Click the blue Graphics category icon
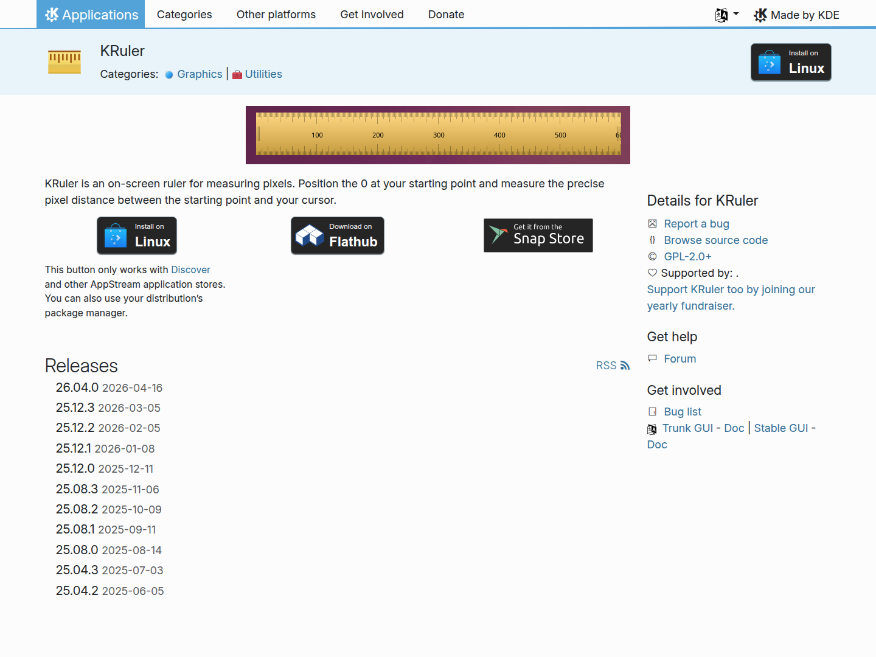Image resolution: width=876 pixels, height=657 pixels. click(x=169, y=75)
